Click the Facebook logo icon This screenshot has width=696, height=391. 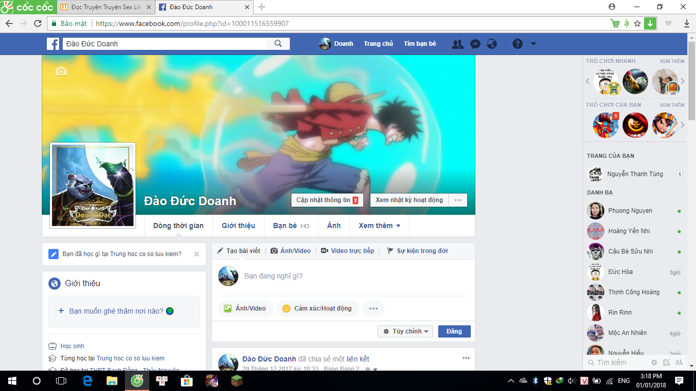53,44
